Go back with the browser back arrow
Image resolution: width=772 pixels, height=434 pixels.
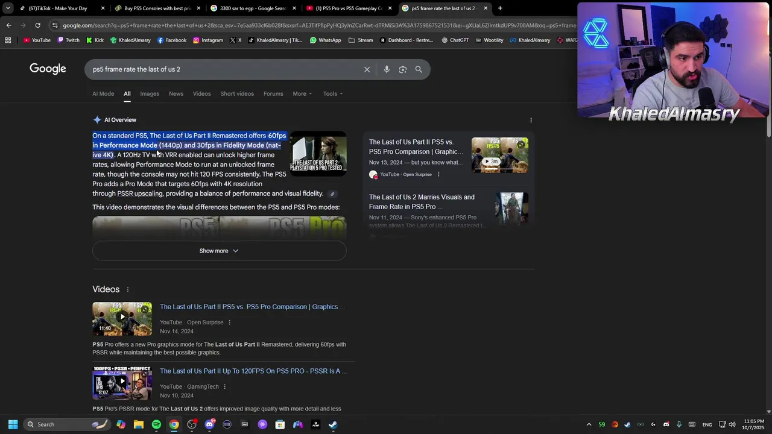point(8,25)
